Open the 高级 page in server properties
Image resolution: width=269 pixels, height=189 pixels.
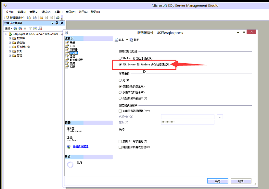tap(72, 63)
